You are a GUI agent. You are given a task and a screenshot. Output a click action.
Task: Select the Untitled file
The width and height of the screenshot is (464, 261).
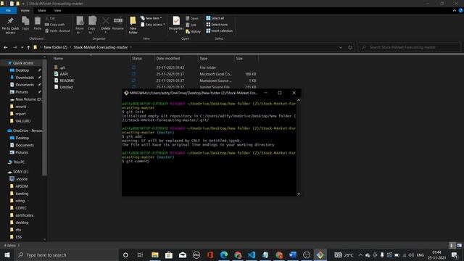coord(66,87)
